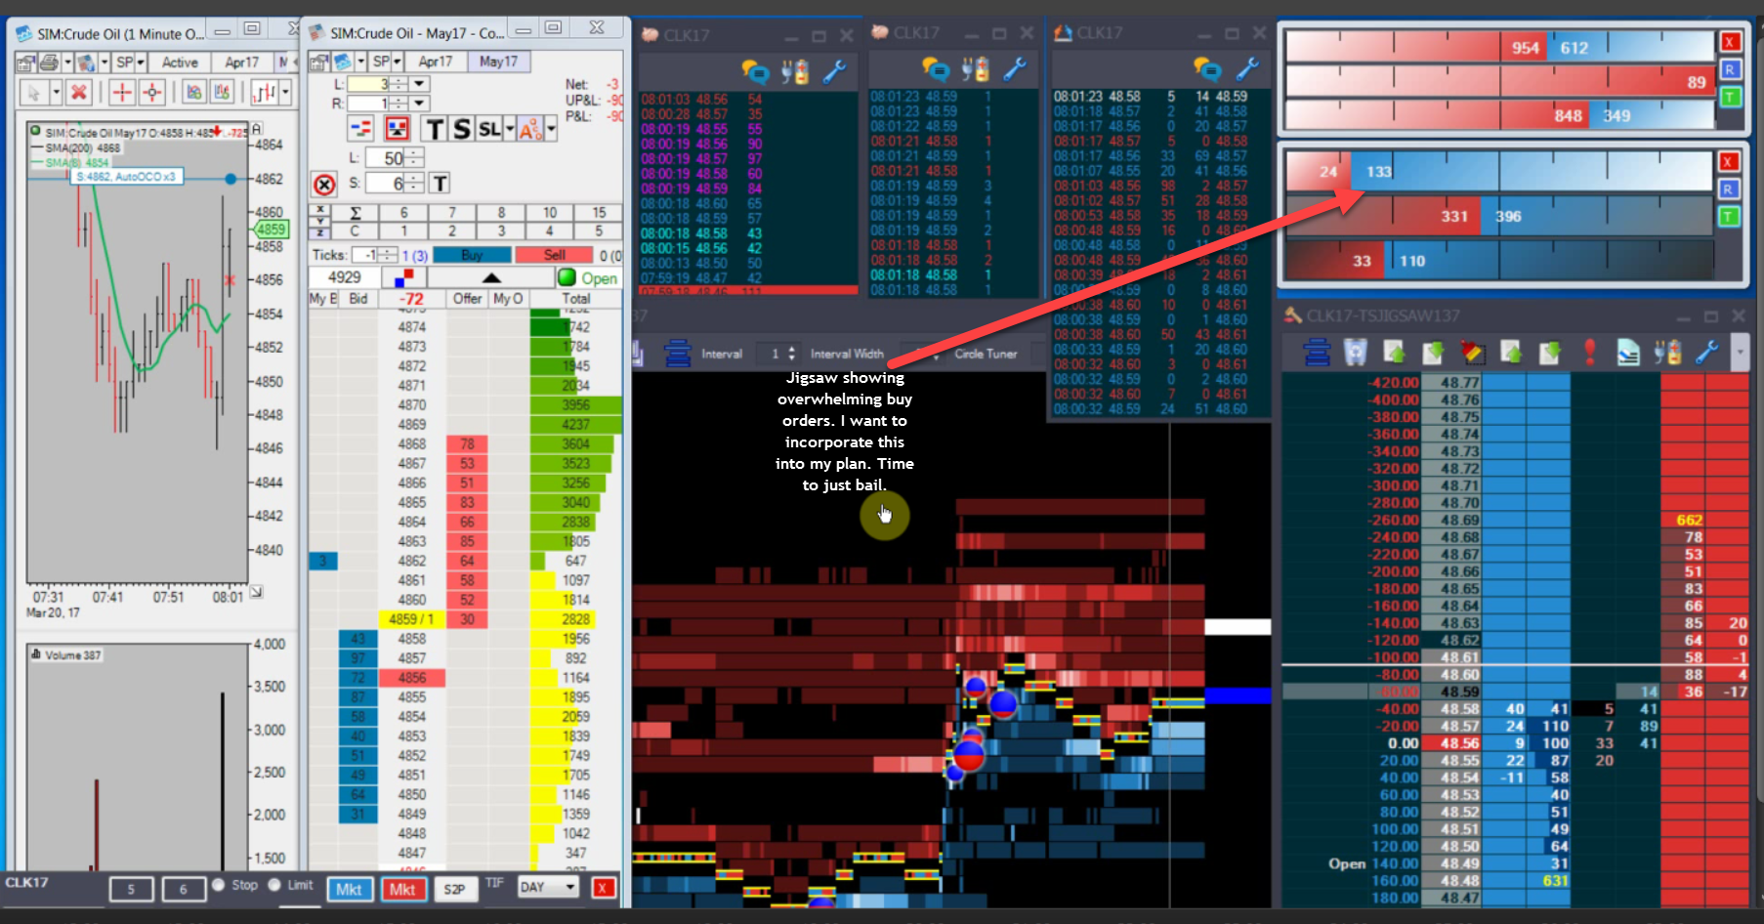
Task: Toggle the A auto-scale button on the chart price axis
Action: tap(257, 129)
